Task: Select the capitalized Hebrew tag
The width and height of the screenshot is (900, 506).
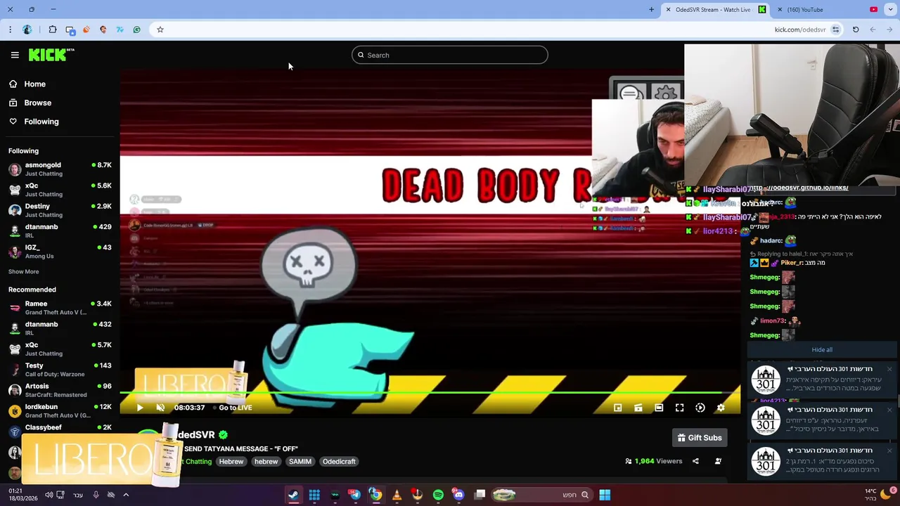Action: point(231,462)
